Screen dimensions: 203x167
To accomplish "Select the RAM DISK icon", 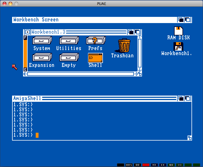I will (x=179, y=31).
